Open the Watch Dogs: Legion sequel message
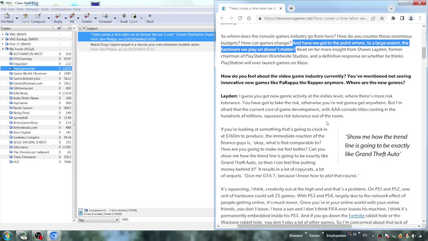Image resolution: width=428 pixels, height=241 pixels. coord(146,47)
